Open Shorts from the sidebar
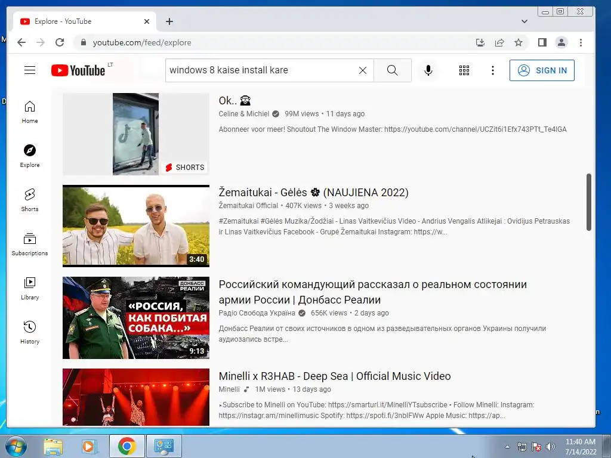Image resolution: width=611 pixels, height=458 pixels. tap(30, 200)
